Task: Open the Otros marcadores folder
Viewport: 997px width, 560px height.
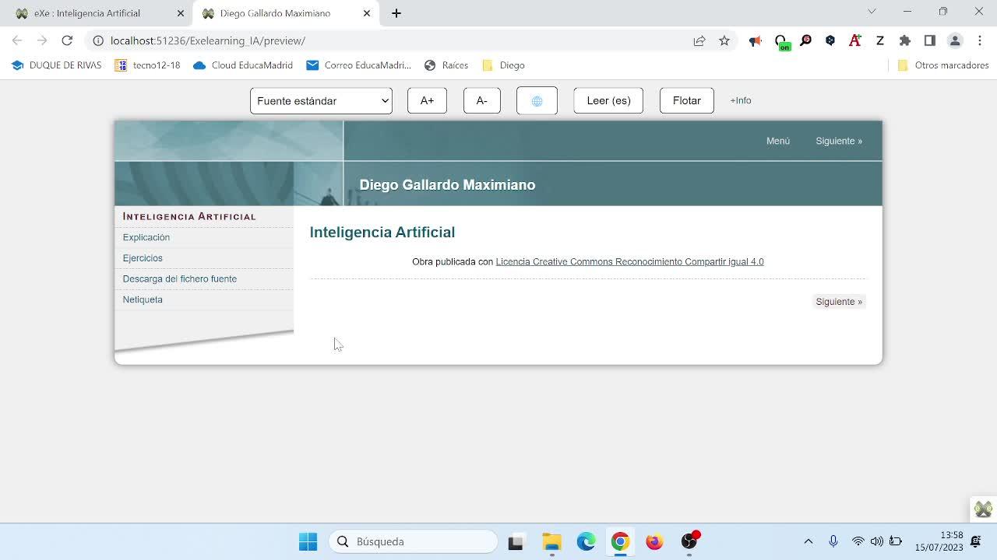Action: click(x=943, y=65)
